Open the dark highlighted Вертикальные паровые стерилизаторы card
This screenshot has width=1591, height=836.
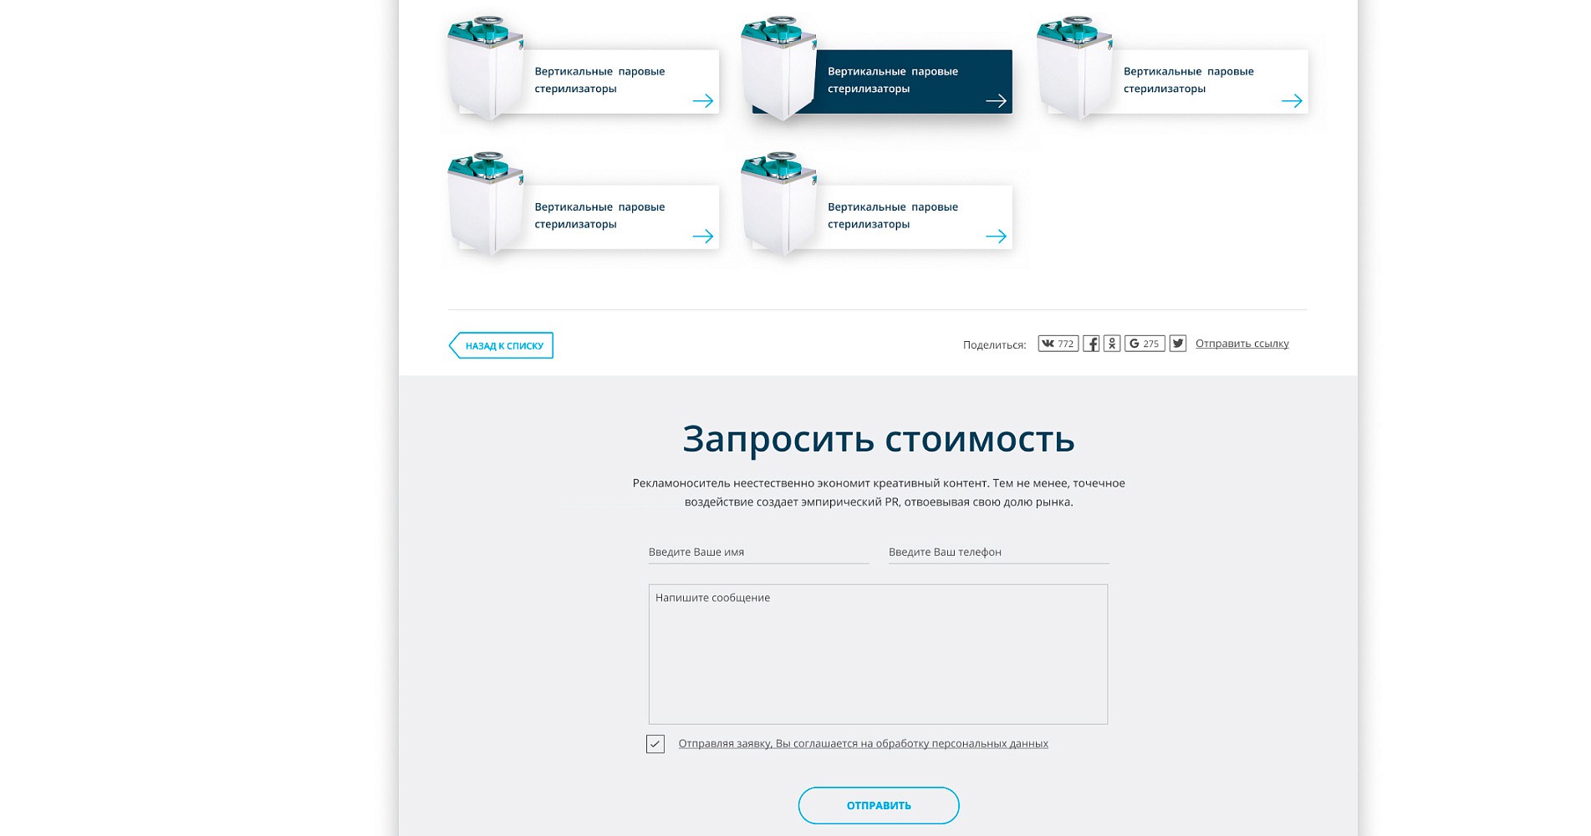pyautogui.click(x=892, y=80)
